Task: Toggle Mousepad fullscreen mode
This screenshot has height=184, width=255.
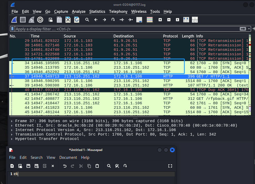Action: click(170, 166)
